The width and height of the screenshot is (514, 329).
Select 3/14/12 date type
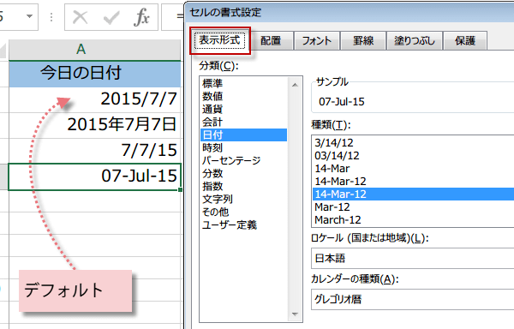(413, 143)
